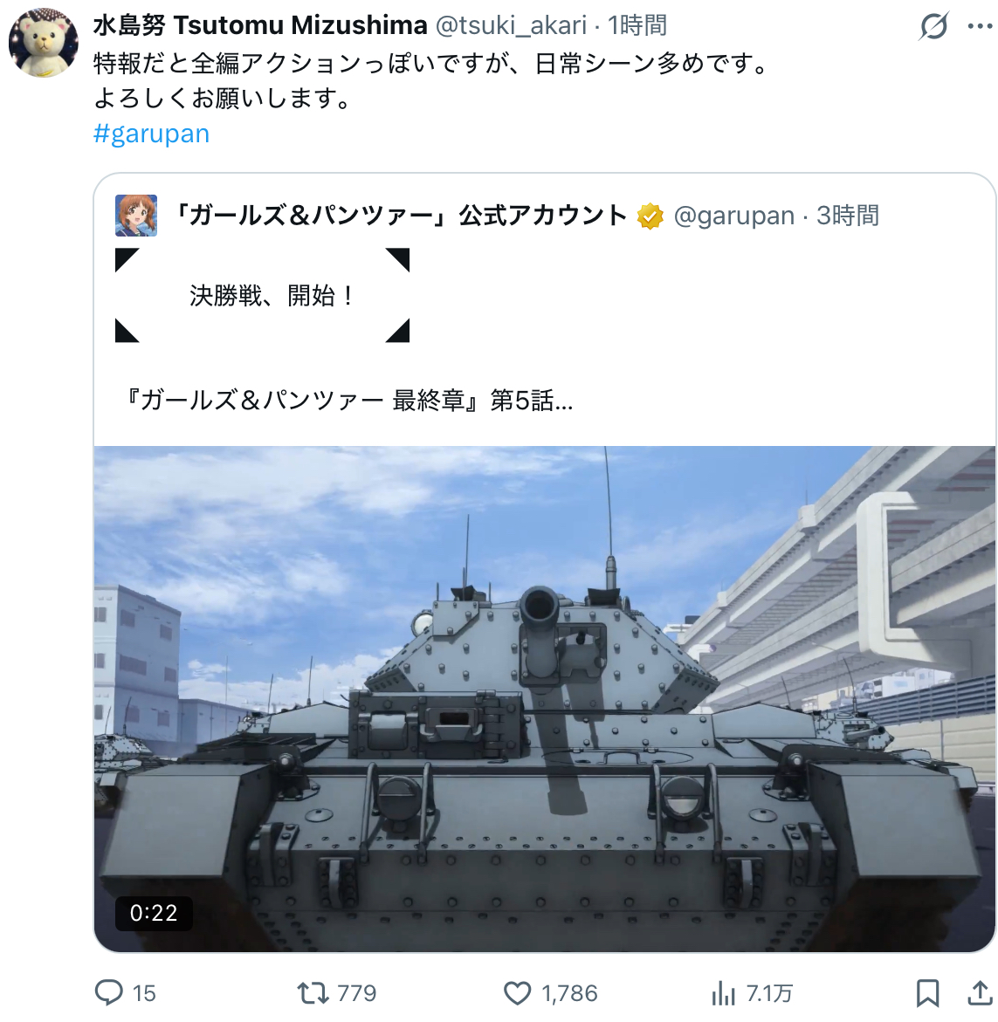Expand quoted post text 第5話…
This screenshot has height=1022, width=998.
[532, 401]
